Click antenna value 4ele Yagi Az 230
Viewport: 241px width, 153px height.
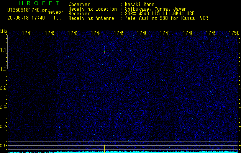pyautogui.click(x=146, y=18)
